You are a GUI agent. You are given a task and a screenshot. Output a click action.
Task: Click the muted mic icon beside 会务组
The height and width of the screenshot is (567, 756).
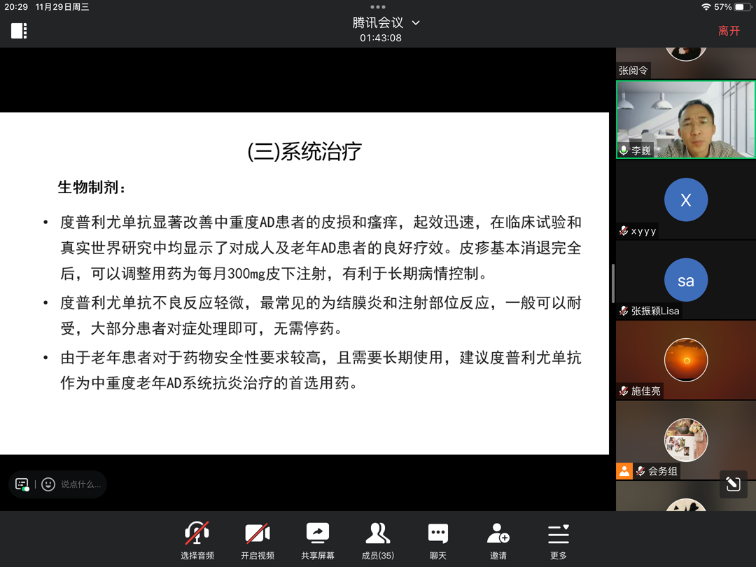640,471
